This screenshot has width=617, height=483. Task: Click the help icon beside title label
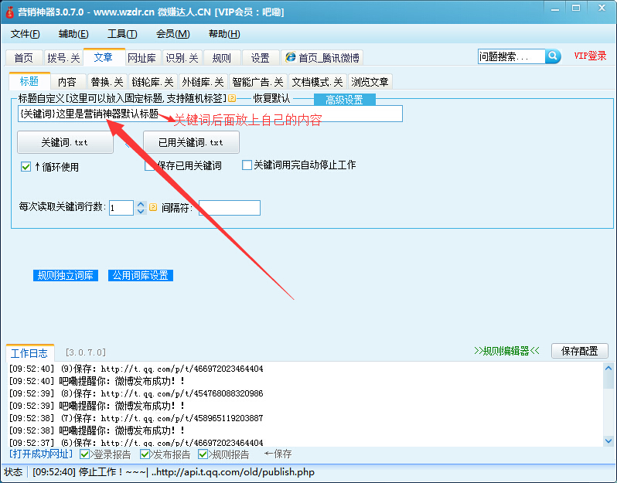click(x=232, y=98)
